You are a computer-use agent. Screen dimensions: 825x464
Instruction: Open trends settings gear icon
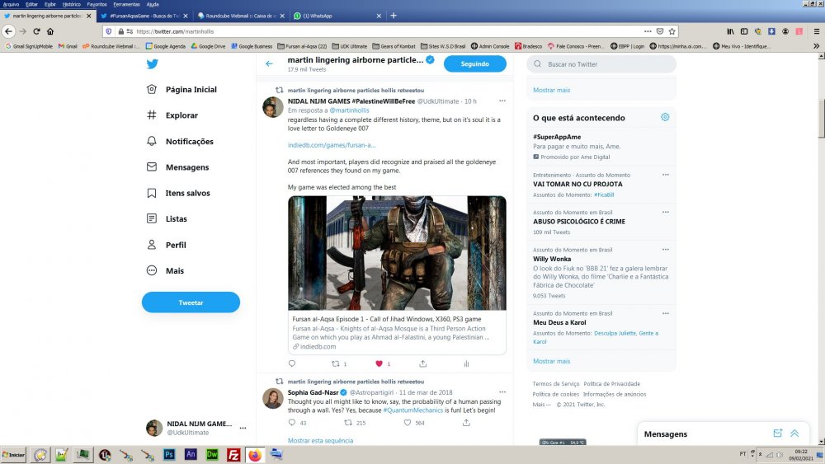coord(665,117)
